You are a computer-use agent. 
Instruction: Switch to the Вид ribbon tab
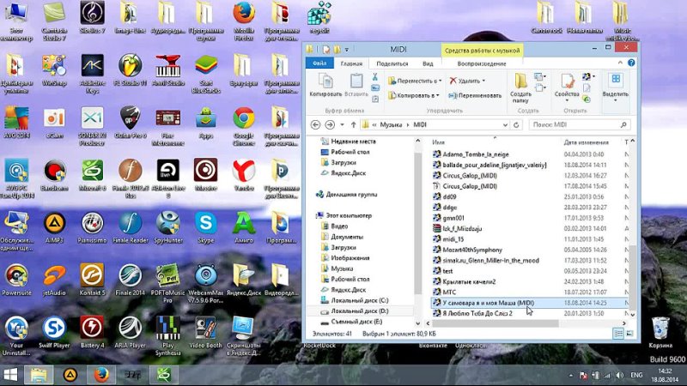[428, 63]
